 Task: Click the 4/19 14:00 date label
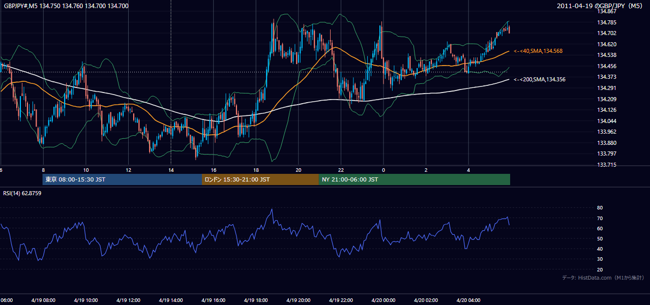[x=171, y=300]
